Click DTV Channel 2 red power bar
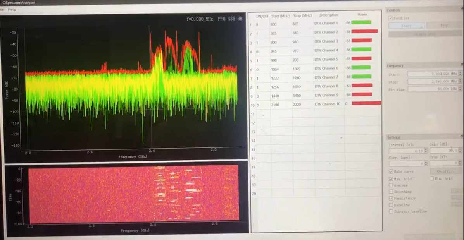This screenshot has height=240, width=464. (x=364, y=31)
